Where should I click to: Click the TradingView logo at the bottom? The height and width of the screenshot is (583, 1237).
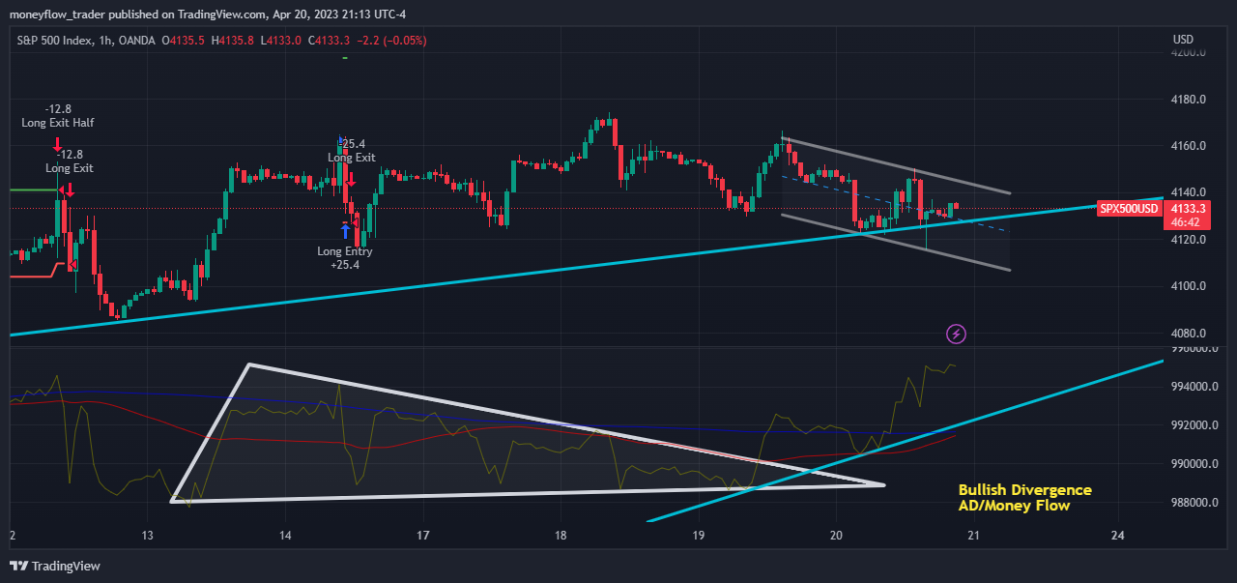tap(55, 566)
